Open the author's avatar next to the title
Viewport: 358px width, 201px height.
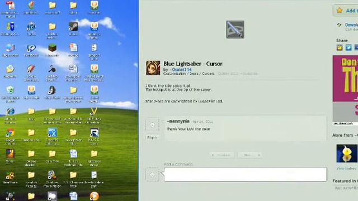pos(153,68)
